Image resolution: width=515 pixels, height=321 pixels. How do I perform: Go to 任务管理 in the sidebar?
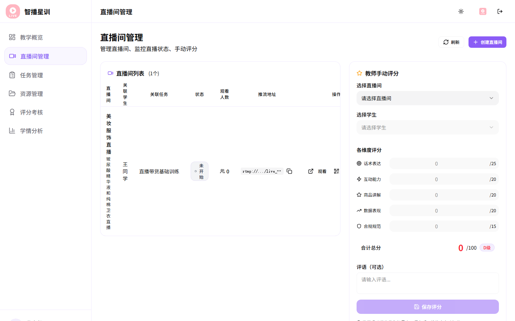pyautogui.click(x=45, y=75)
